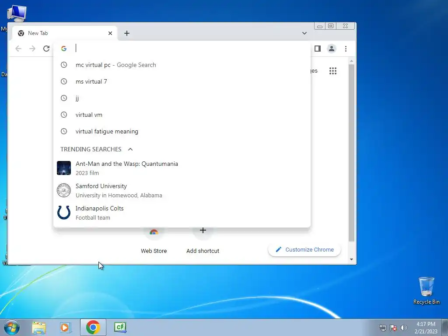
Task: Select the 'mc virtual pc' suggestion
Action: [182, 65]
